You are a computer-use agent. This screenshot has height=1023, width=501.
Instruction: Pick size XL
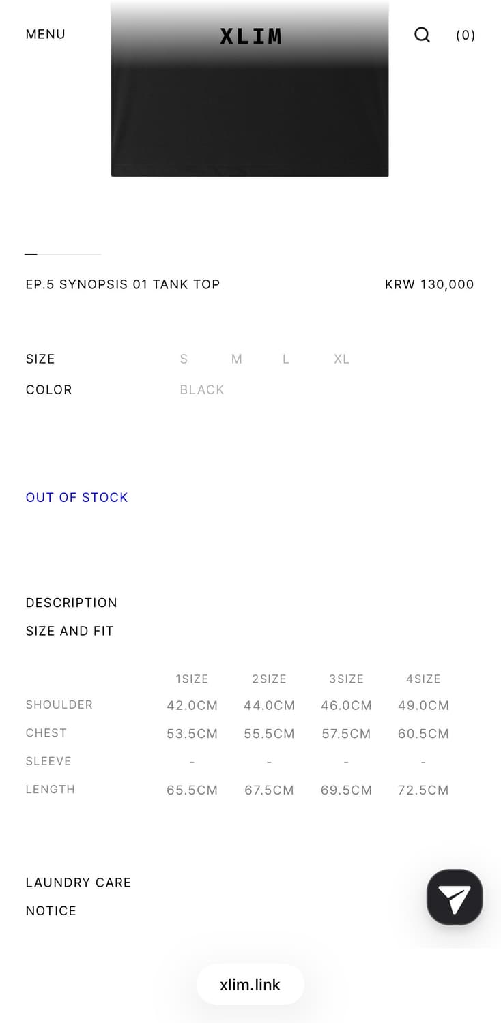point(342,359)
